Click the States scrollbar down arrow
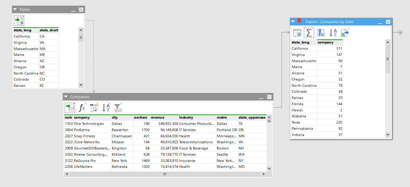 click(x=81, y=85)
